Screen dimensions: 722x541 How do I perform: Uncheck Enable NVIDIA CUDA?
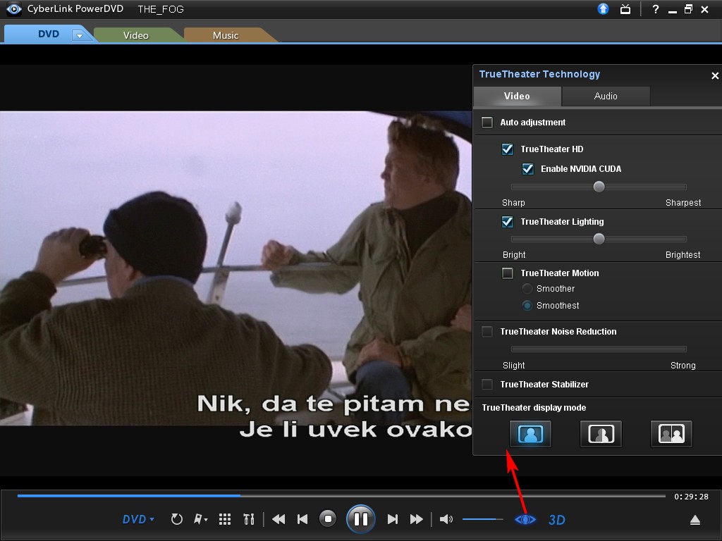(x=527, y=169)
